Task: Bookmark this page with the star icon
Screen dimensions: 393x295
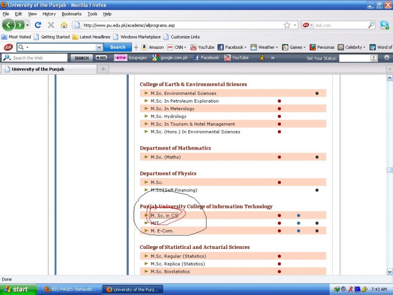Action: [287, 25]
